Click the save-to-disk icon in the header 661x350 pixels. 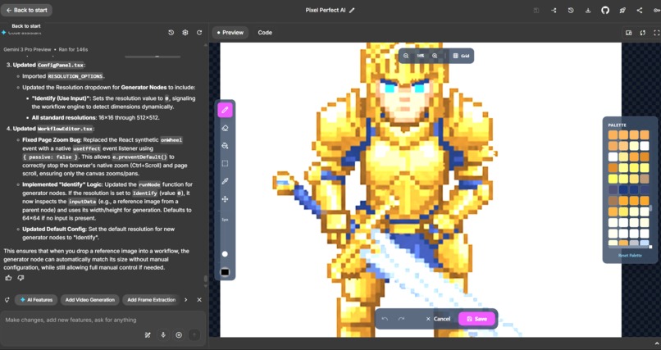click(x=536, y=10)
